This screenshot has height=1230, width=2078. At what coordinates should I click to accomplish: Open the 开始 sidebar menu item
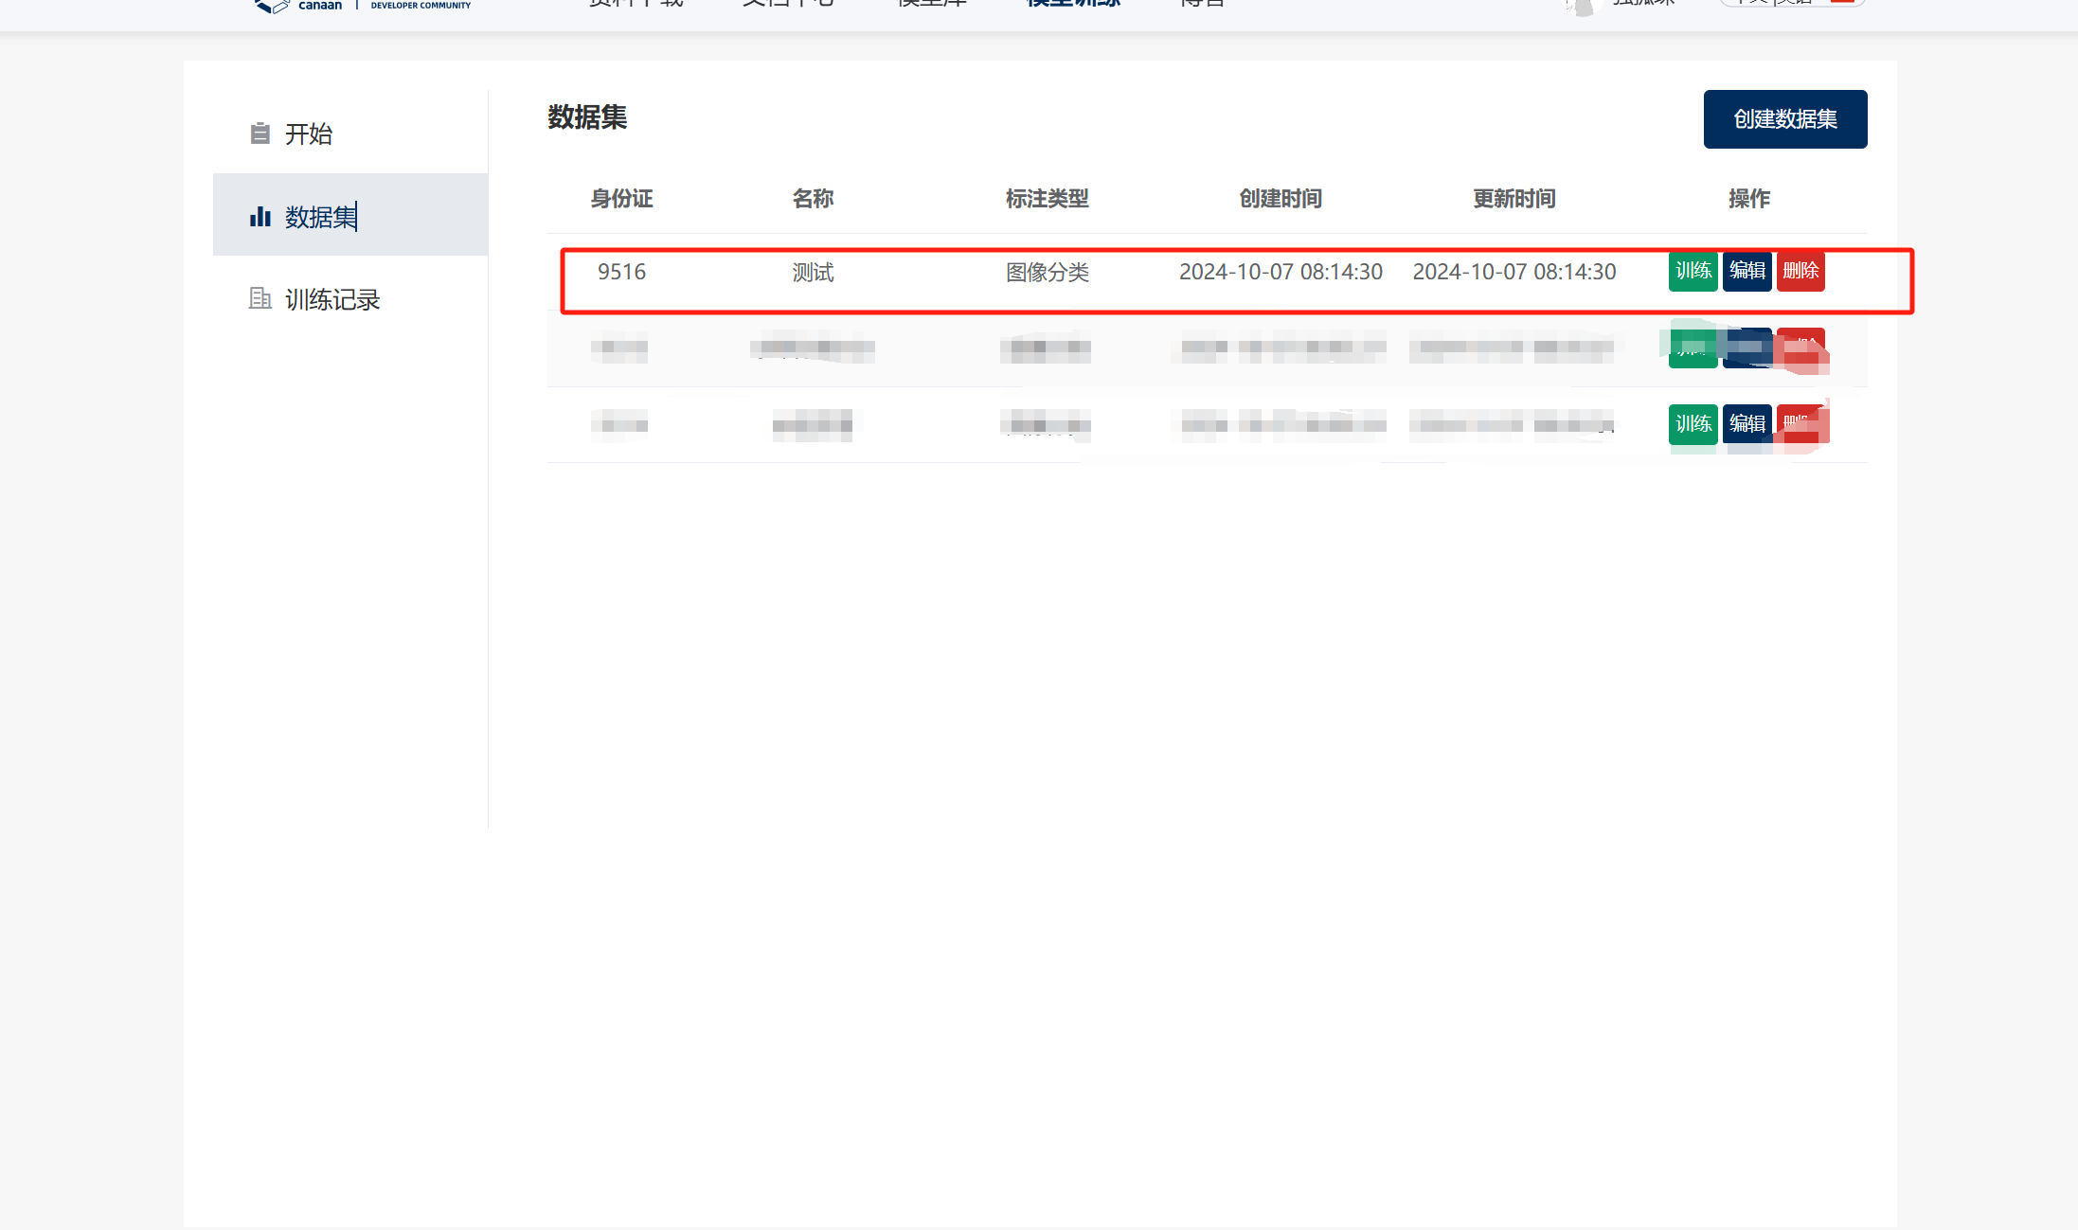[309, 134]
